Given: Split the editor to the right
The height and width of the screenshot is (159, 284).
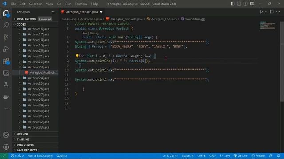Looking at the screenshot, I should pos(272,12).
